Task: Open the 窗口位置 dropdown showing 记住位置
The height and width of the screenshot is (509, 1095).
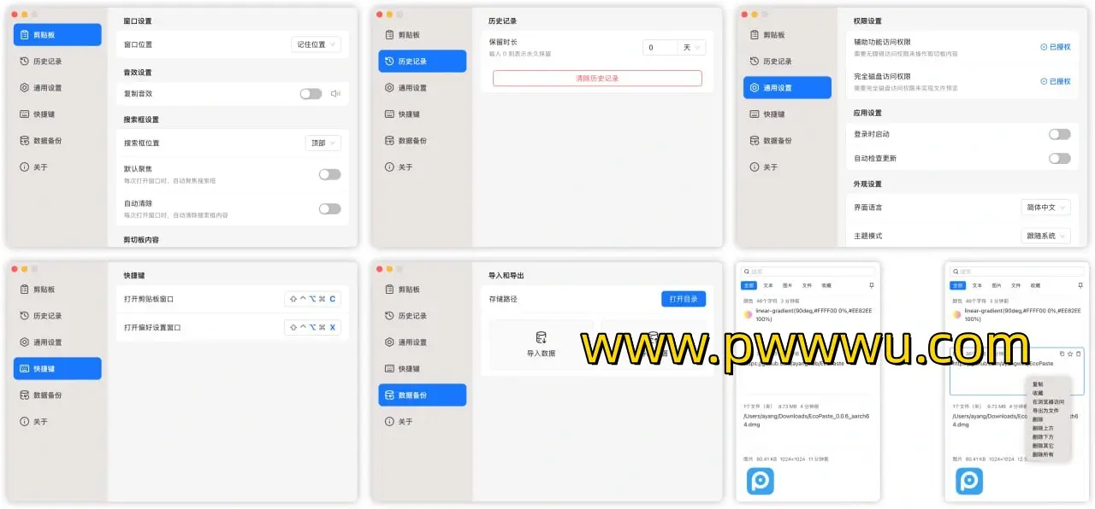Action: click(316, 44)
